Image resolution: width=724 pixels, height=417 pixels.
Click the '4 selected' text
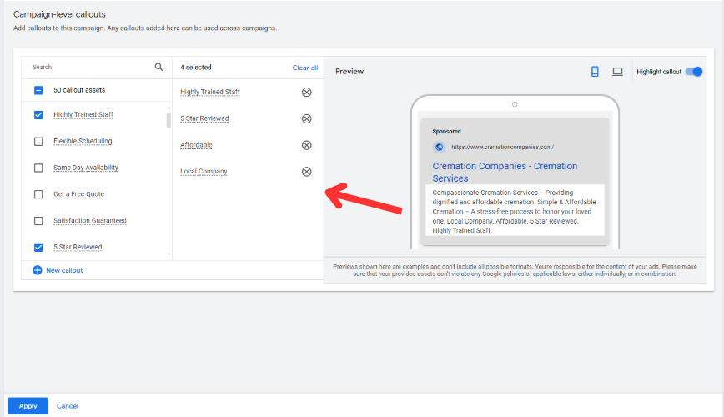(196, 67)
